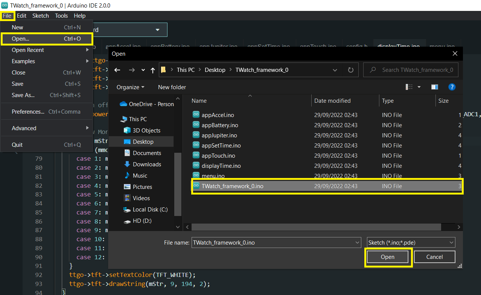481x295 pixels.
Task: Click the appJupiter.ino file icon
Action: tap(196, 135)
